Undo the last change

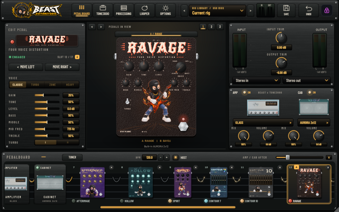[x=309, y=10]
